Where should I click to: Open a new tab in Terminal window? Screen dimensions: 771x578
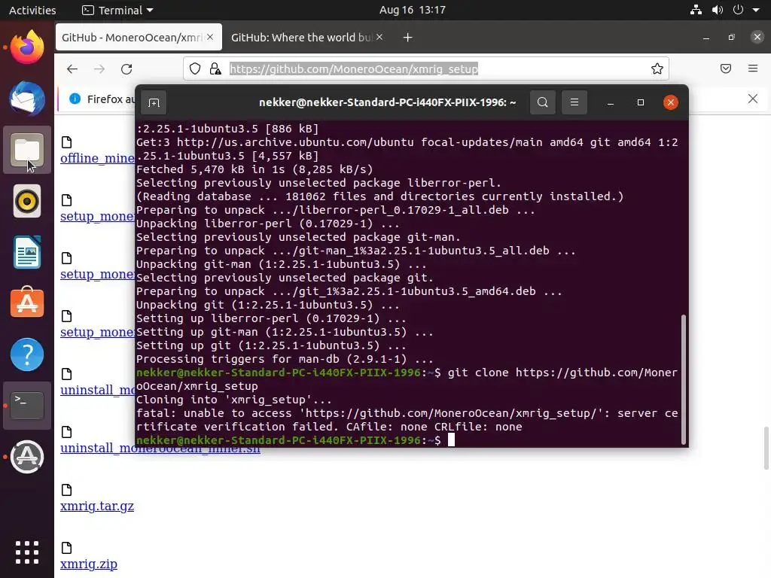click(x=154, y=102)
